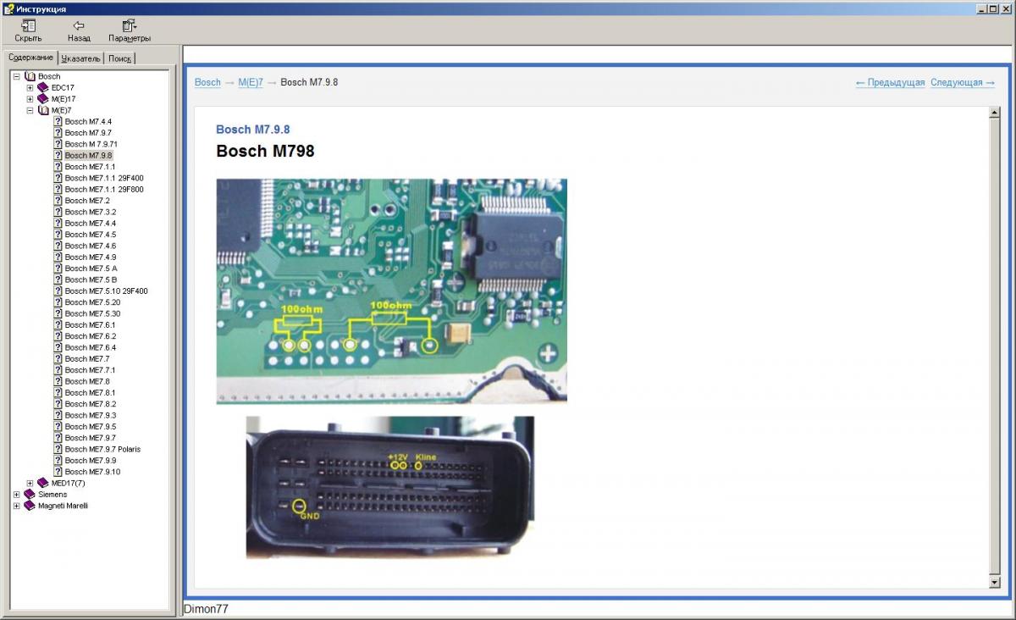Click the page icon beside Bosch ME7.5 B
Viewport: 1016px width, 620px height.
(x=58, y=280)
